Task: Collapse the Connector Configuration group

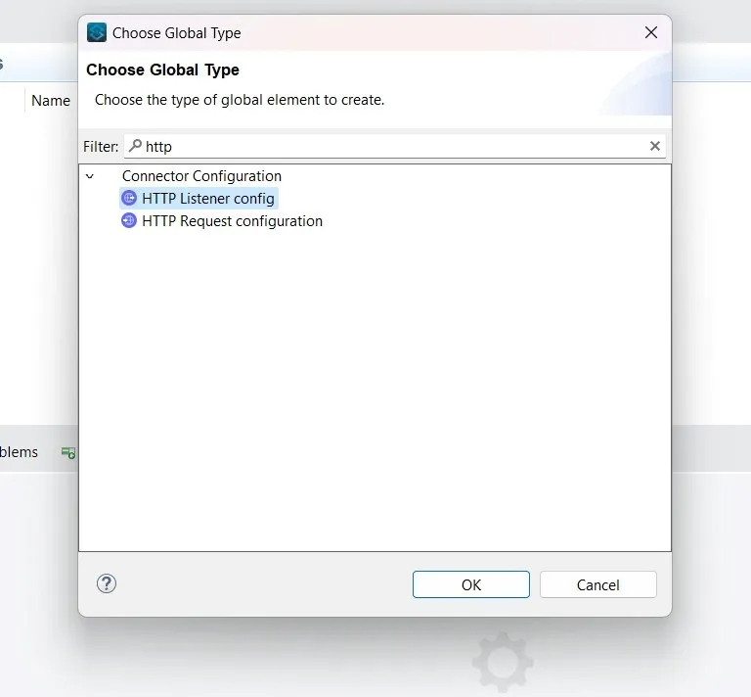Action: (x=90, y=176)
